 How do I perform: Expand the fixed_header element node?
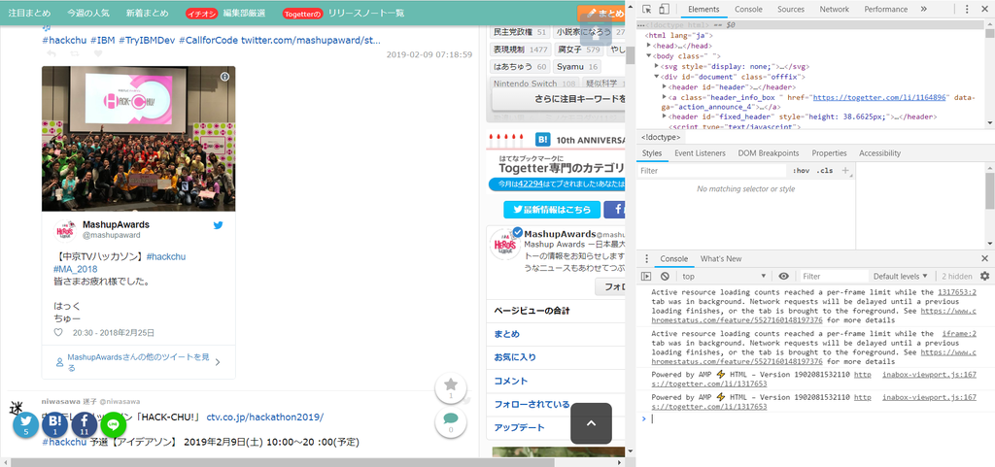(x=665, y=117)
